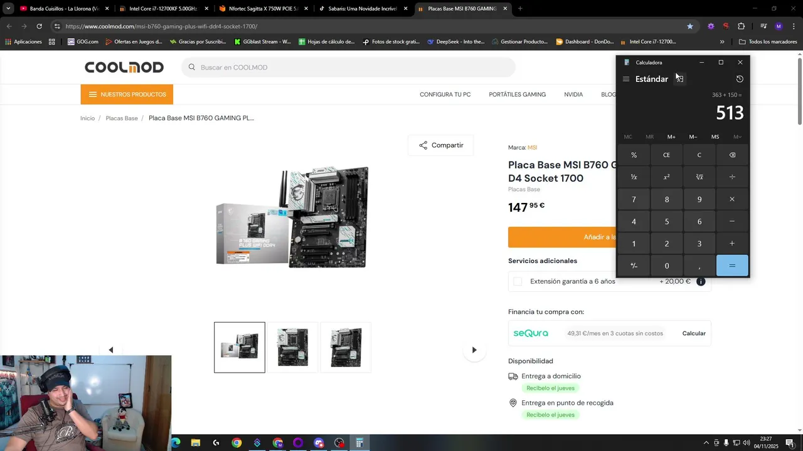Click calculator digit 7 key
This screenshot has height=451, width=803.
pos(634,199)
